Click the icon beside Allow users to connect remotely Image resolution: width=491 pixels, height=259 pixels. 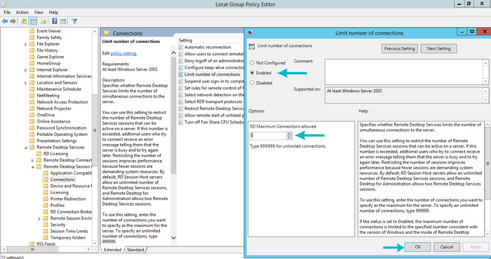click(x=181, y=54)
